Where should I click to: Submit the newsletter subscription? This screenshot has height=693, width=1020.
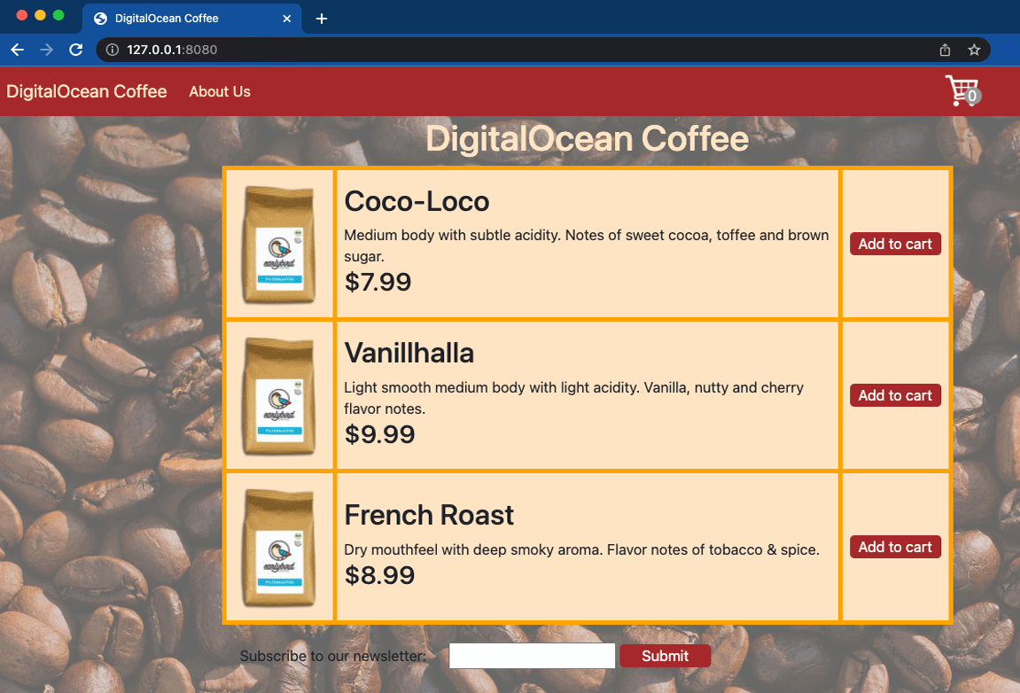[x=665, y=656]
